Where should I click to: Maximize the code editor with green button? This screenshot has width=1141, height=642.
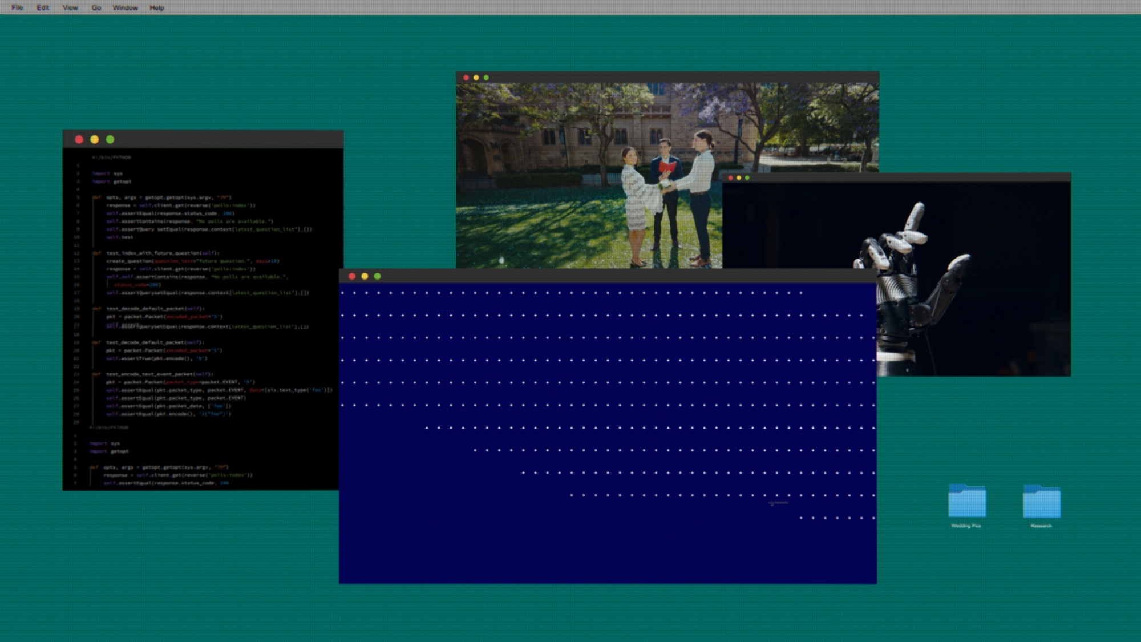click(110, 139)
